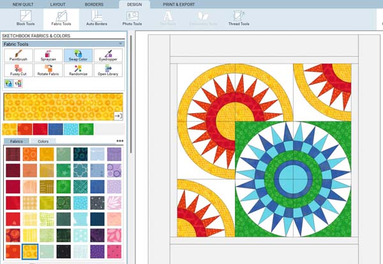Screen dimensions: 383x264
Task: Click the Rotate Fabric tool
Action: pyautogui.click(x=48, y=70)
